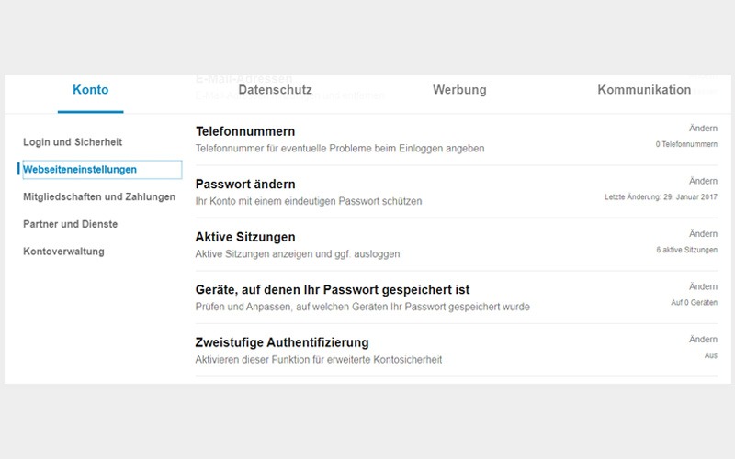
Task: Open Login und Sicherheit in sidebar
Action: tap(73, 142)
